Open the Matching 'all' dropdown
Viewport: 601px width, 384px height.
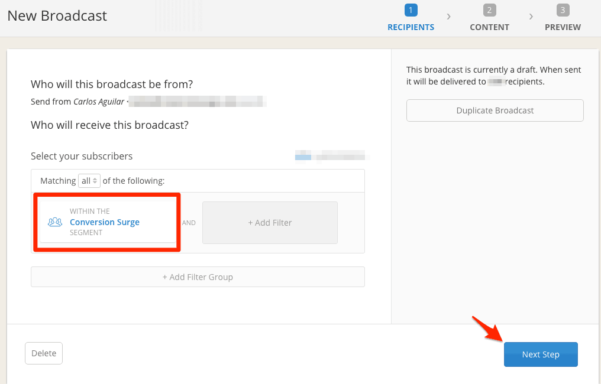(x=89, y=181)
